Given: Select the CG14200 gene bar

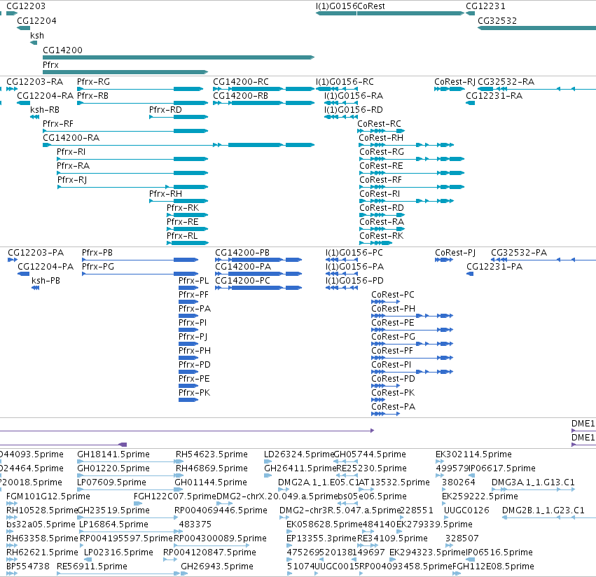Looking at the screenshot, I should pyautogui.click(x=179, y=57).
